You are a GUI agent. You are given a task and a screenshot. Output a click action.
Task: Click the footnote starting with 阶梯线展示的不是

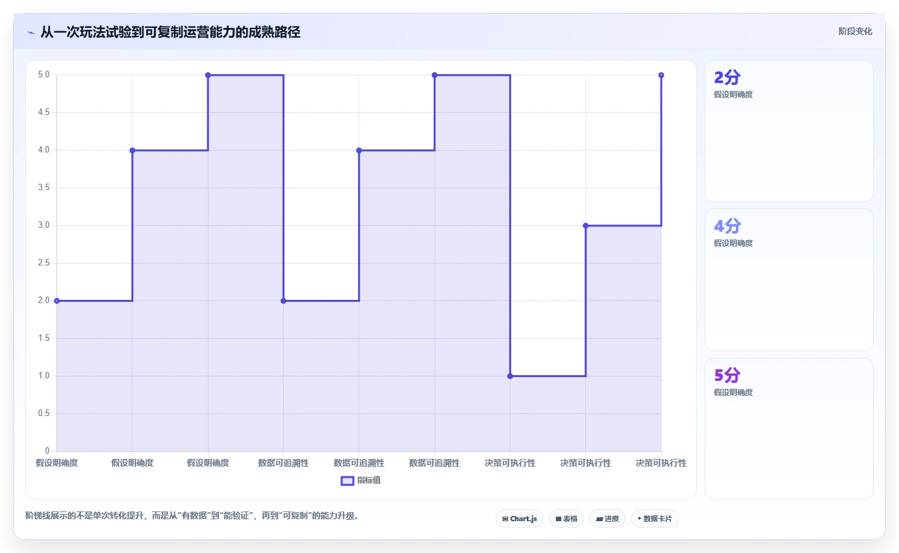coord(192,516)
